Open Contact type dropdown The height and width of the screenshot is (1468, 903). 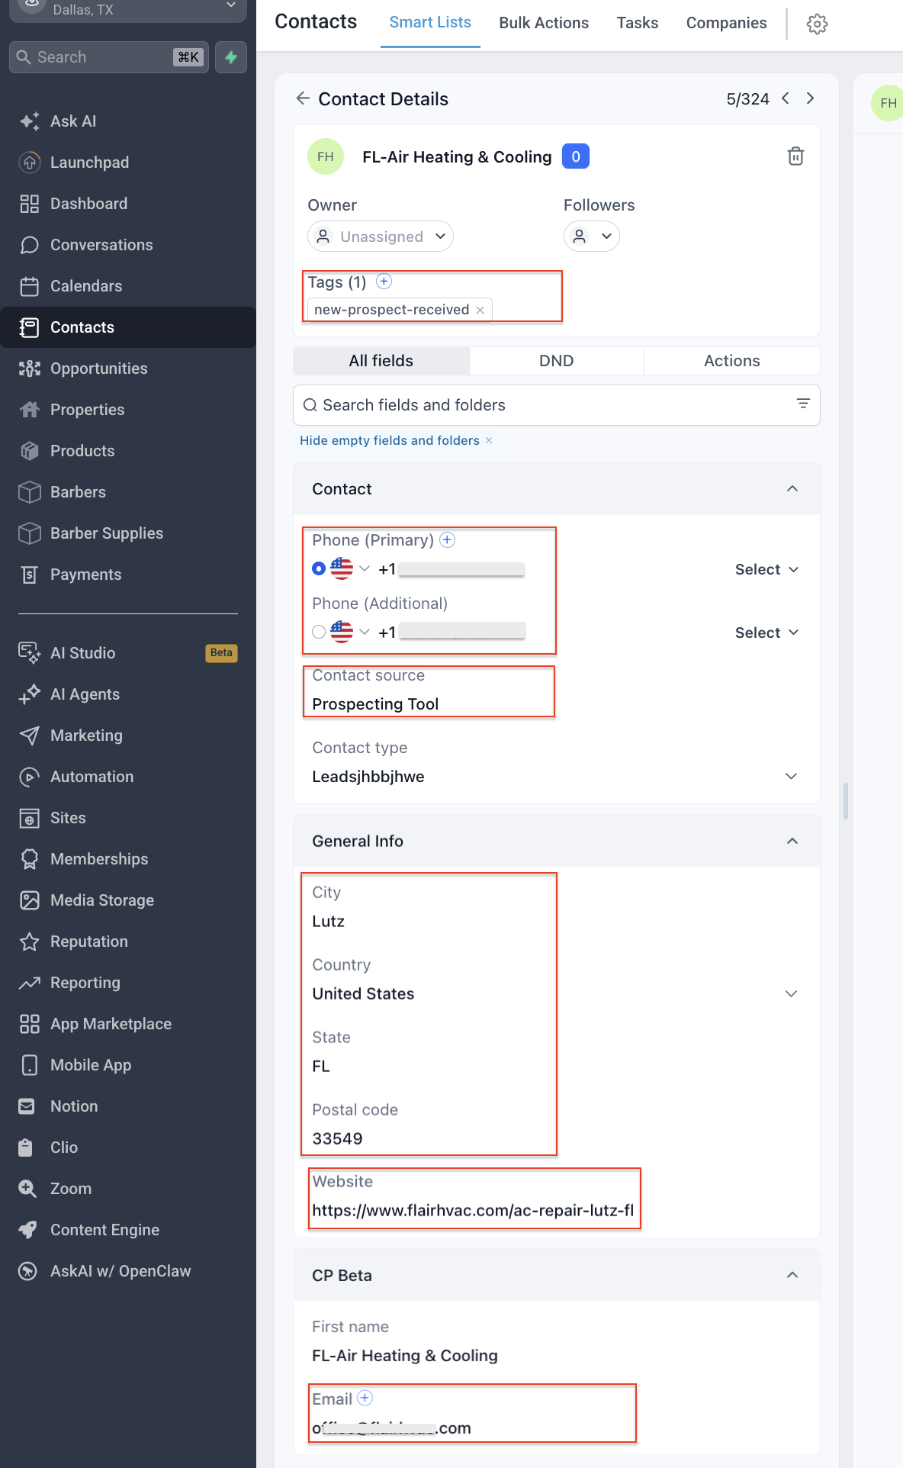tap(556, 776)
